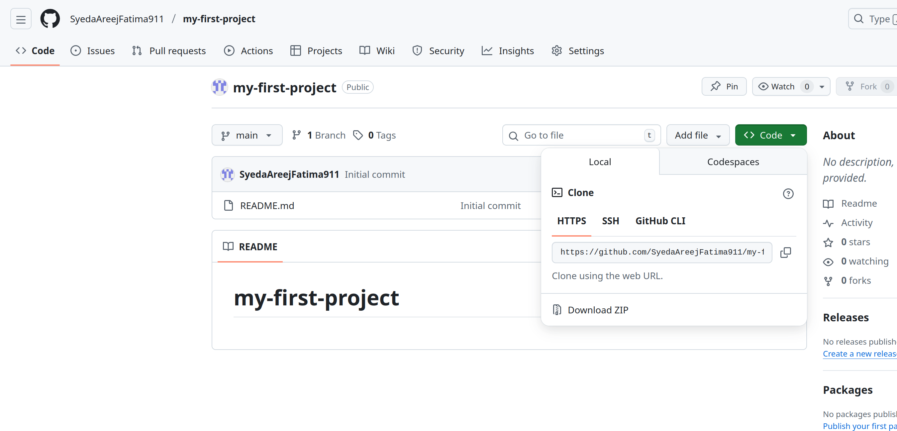Click Publish your first package link

(860, 426)
